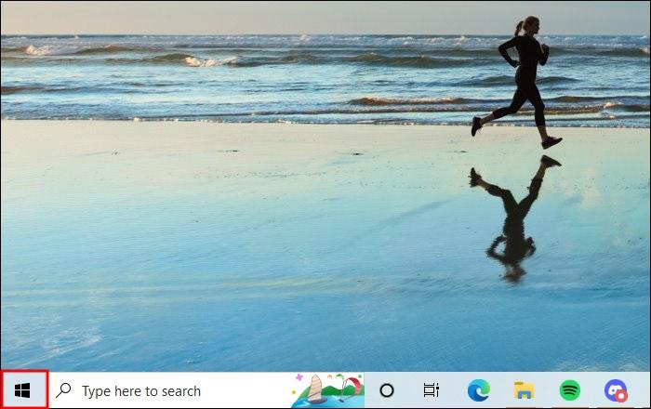Launch Microsoft Edge from the taskbar
The width and height of the screenshot is (651, 409).
tap(478, 390)
